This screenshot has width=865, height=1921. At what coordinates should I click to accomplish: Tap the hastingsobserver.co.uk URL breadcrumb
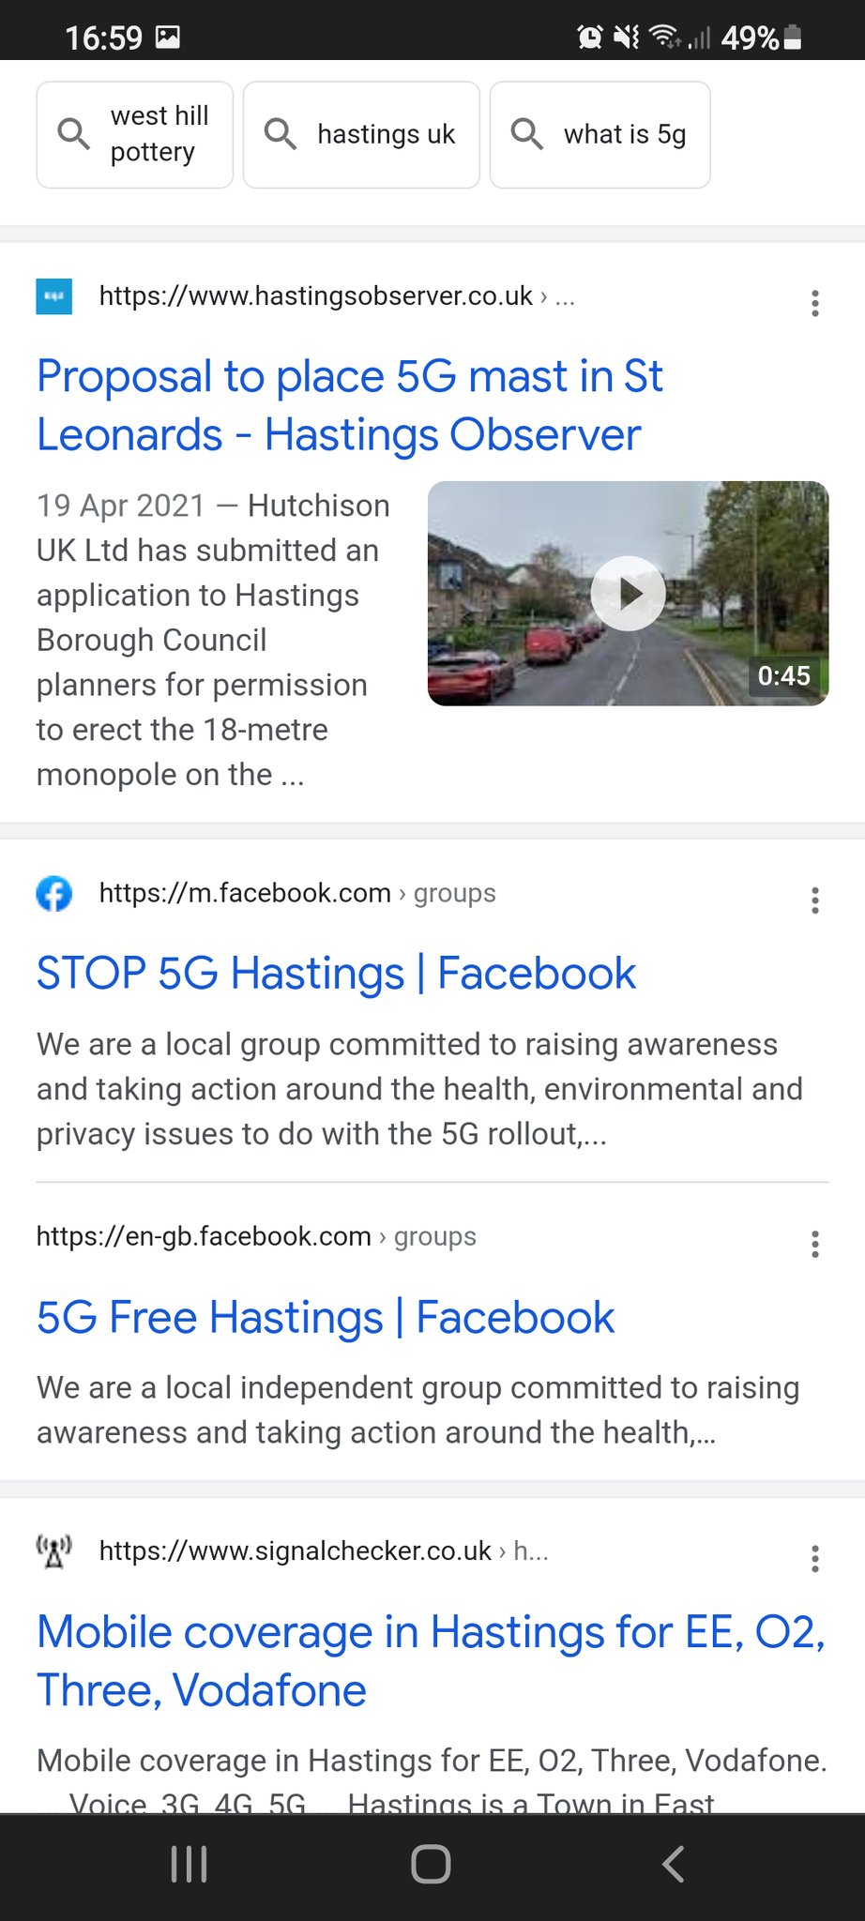click(316, 296)
